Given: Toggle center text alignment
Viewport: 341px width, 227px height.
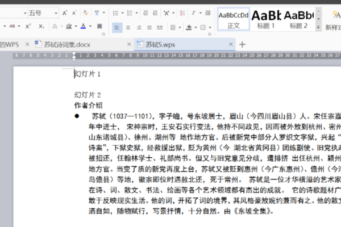Looking at the screenshot, I should pyautogui.click(x=128, y=28).
